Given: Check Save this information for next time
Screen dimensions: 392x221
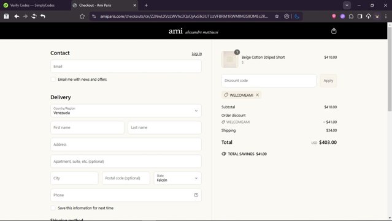Looking at the screenshot, I should click(53, 208).
